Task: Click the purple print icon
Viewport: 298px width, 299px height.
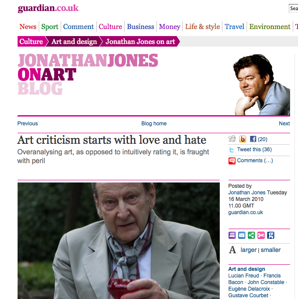Action: [232, 235]
